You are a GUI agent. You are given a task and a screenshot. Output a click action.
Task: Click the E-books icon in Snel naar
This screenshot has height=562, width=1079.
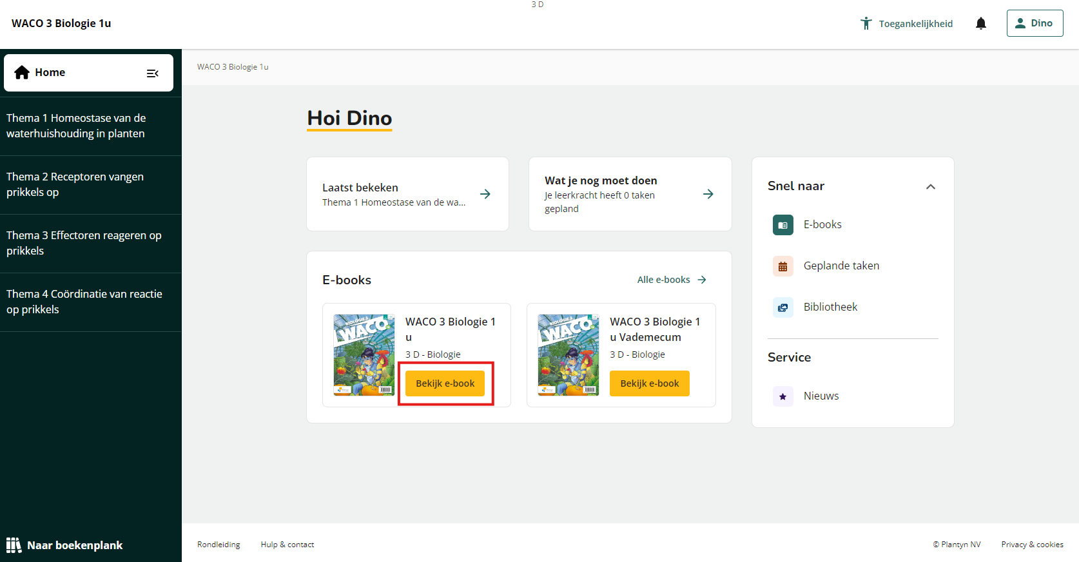[783, 225]
